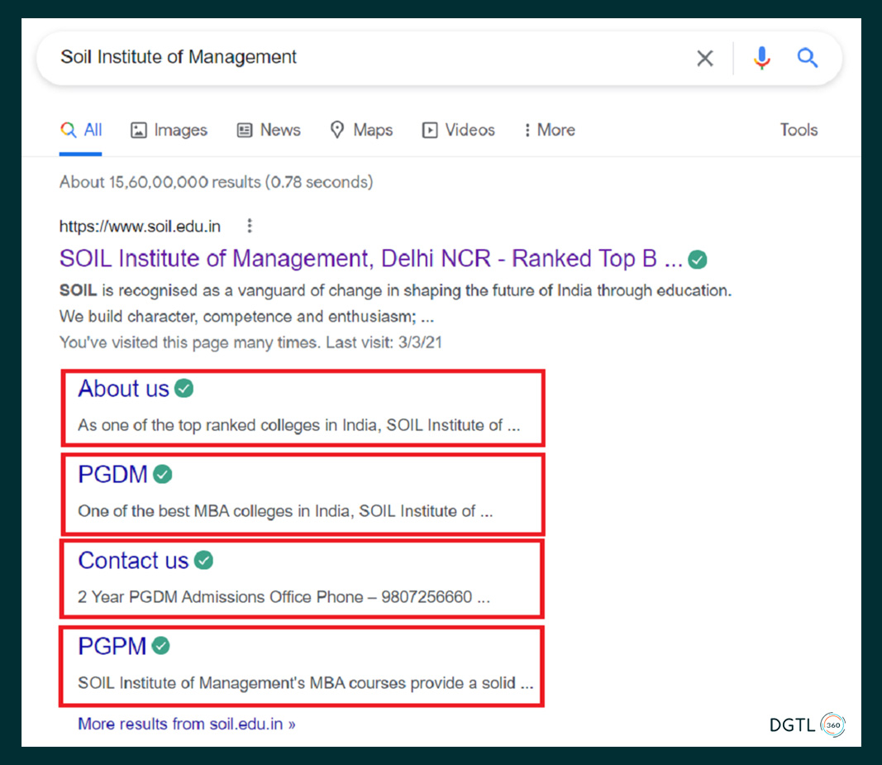Click snippet 'One of the best MBA colleges'
Image resolution: width=882 pixels, height=765 pixels.
pos(285,511)
